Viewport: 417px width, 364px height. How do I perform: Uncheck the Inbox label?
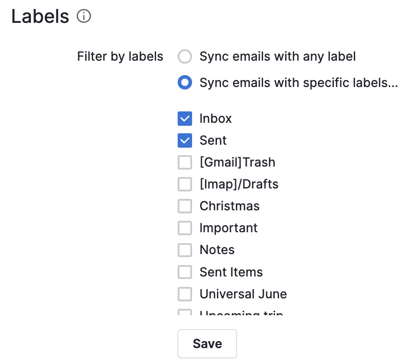coord(185,118)
